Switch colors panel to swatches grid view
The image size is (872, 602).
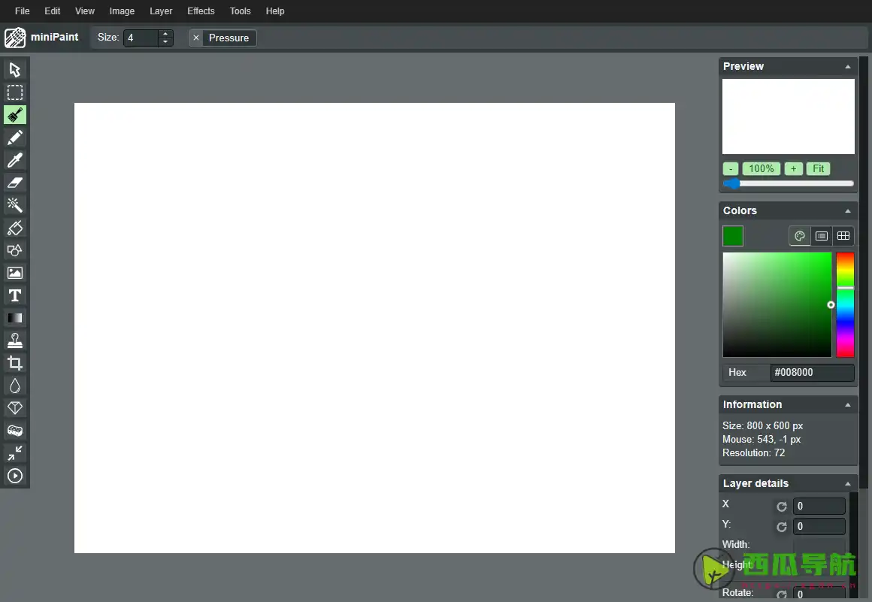(843, 236)
